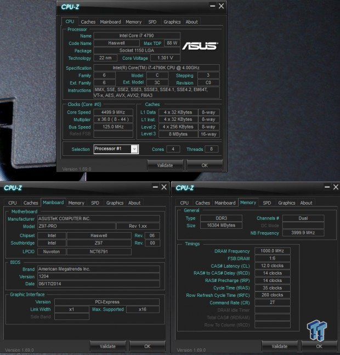The height and width of the screenshot is (355, 340).
Task: Click memory Type value DDR3
Action: tap(221, 218)
